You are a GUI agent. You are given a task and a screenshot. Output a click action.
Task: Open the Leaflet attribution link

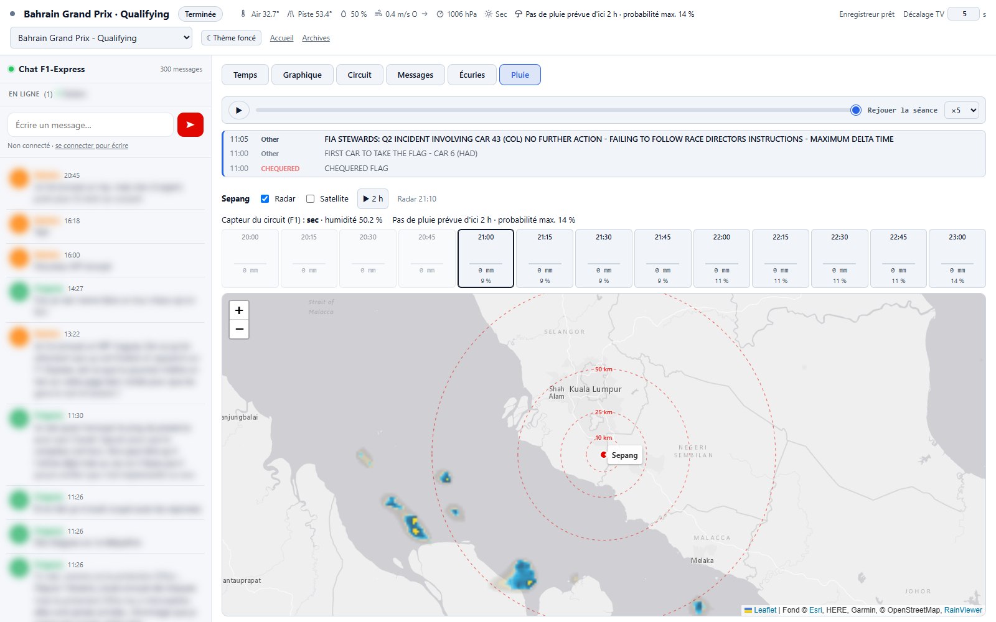(x=761, y=610)
